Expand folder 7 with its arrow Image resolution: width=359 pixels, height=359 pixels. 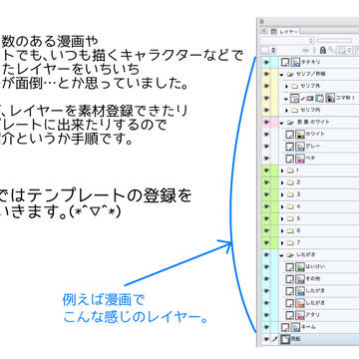point(282,242)
